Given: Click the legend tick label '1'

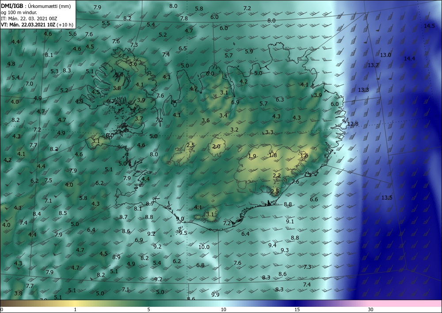Looking at the screenshot, I should (x=75, y=310).
